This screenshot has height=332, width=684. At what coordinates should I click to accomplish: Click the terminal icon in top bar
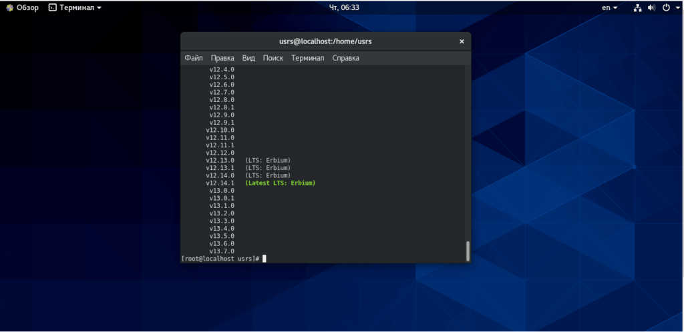(x=52, y=7)
